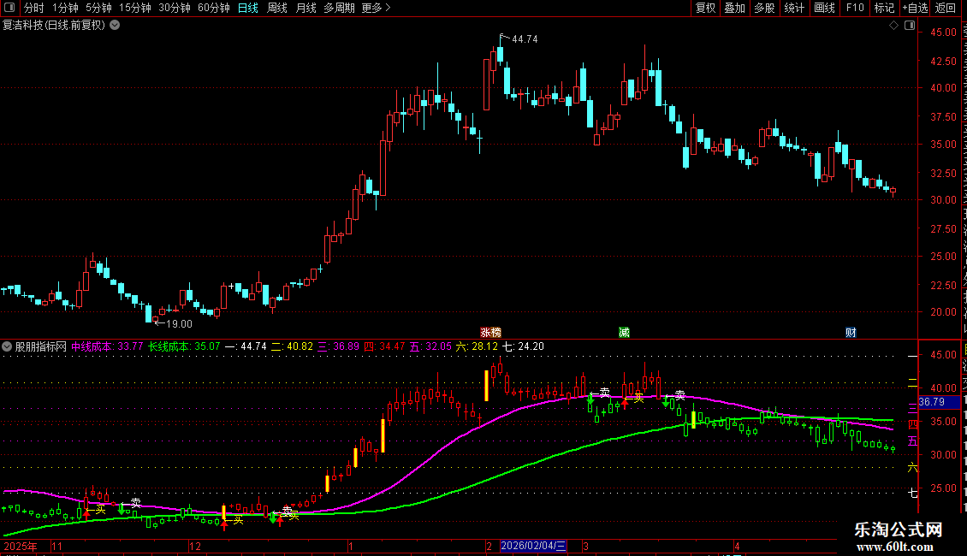The image size is (967, 556).
Task: Select the 1分钟 period
Action: [x=65, y=8]
